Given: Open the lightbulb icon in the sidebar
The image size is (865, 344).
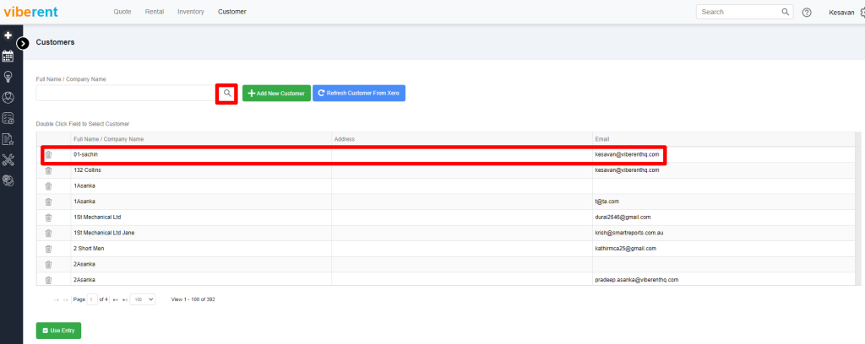Looking at the screenshot, I should pos(8,77).
